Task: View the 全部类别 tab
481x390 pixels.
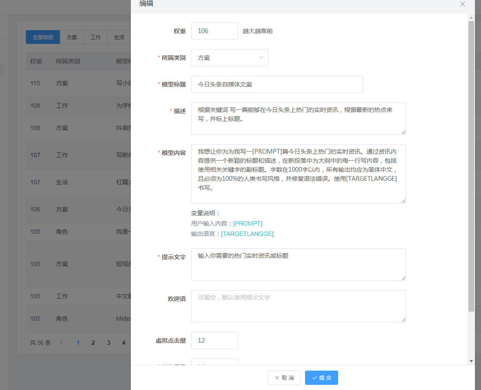Action: tap(42, 37)
